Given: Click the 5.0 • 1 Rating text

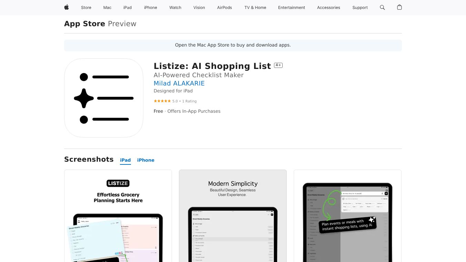Looking at the screenshot, I should point(184,101).
